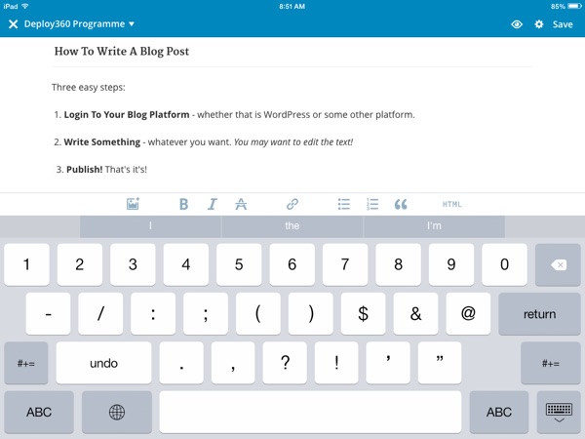The height and width of the screenshot is (439, 585).
Task: Insert a hyperlink with the link icon
Action: (292, 204)
